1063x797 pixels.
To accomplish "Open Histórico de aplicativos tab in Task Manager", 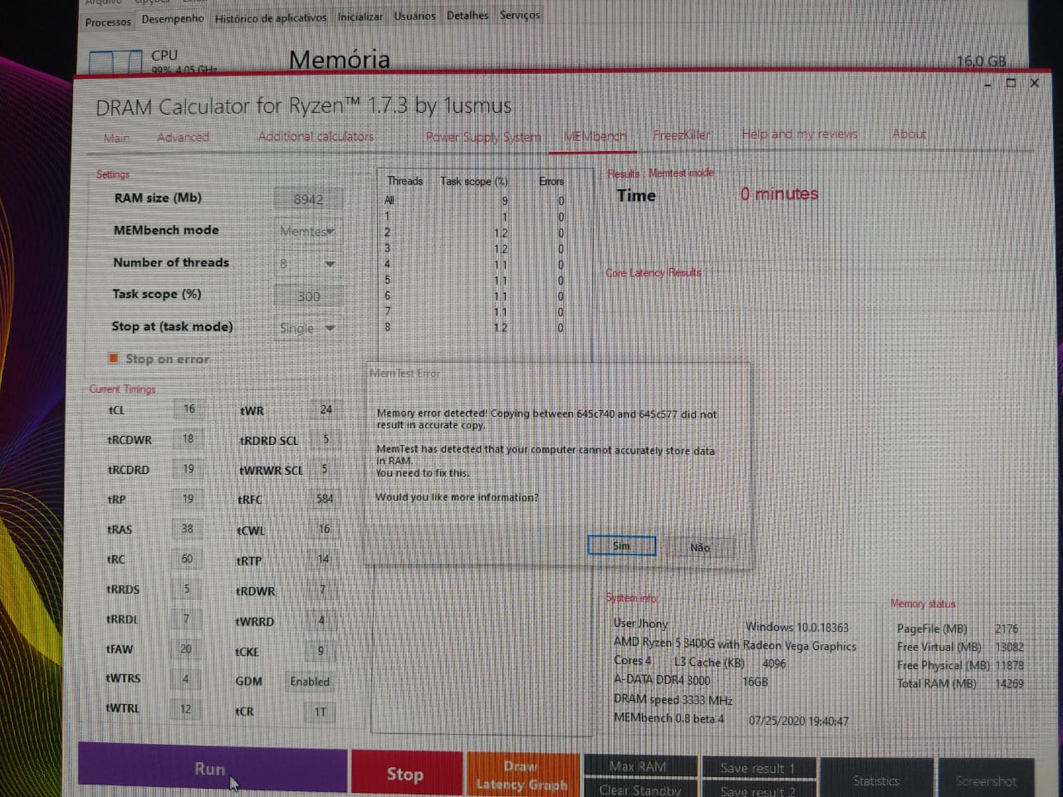I will 271,17.
